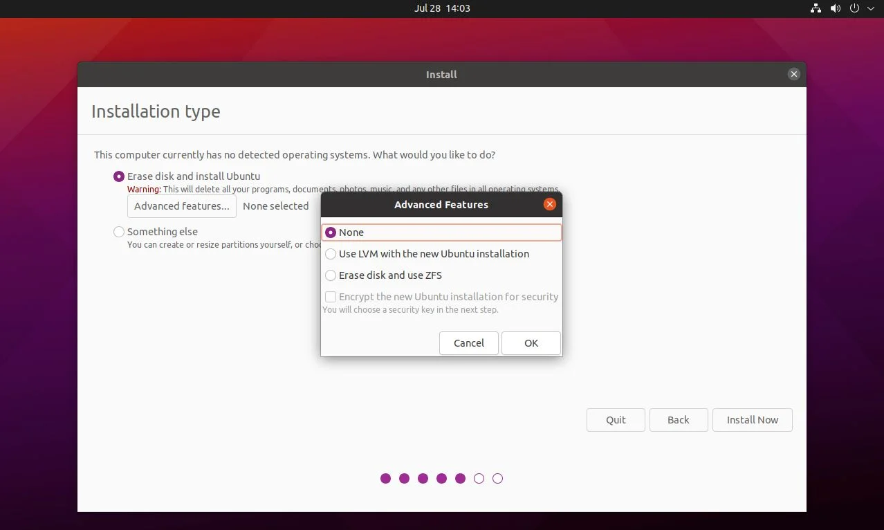Click the red Warning: label
This screenshot has height=530, width=884.
click(x=144, y=190)
